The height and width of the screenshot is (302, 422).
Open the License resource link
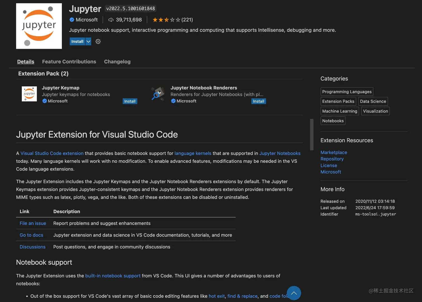329,165
